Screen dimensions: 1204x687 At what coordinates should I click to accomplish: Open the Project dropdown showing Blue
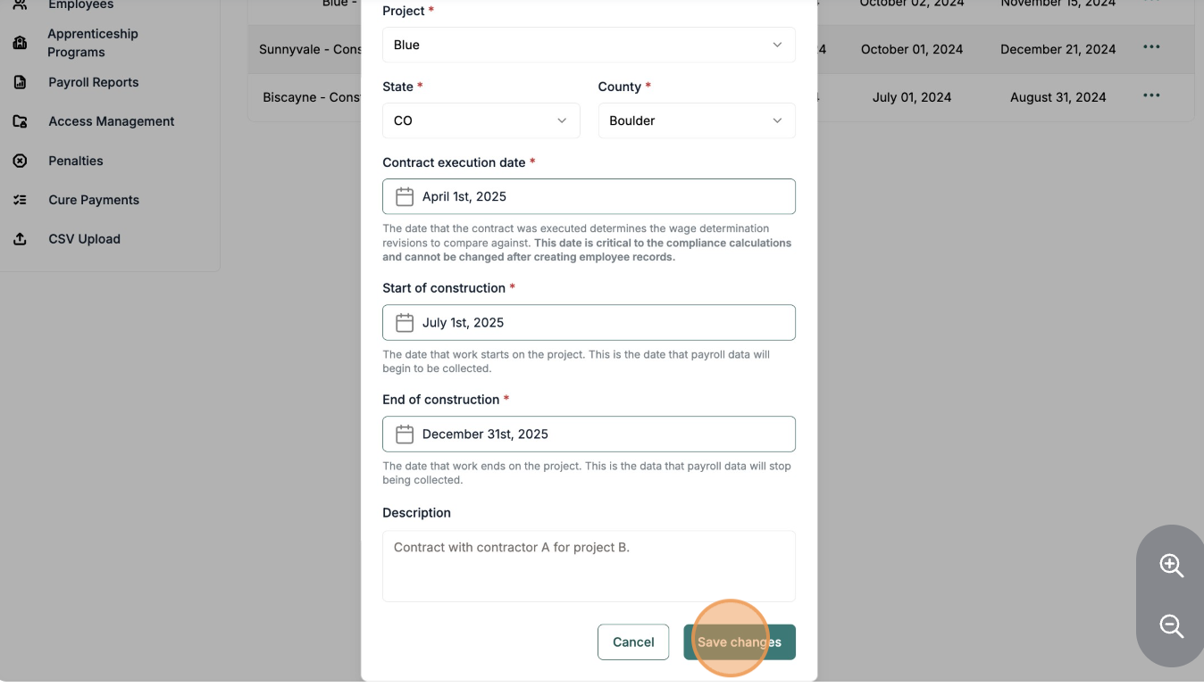click(589, 45)
